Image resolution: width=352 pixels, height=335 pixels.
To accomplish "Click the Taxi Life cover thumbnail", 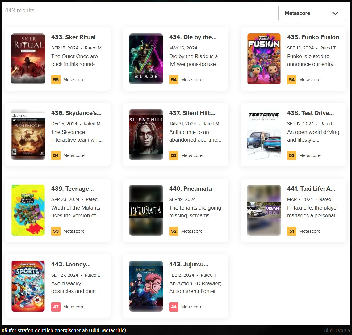I will [264, 210].
